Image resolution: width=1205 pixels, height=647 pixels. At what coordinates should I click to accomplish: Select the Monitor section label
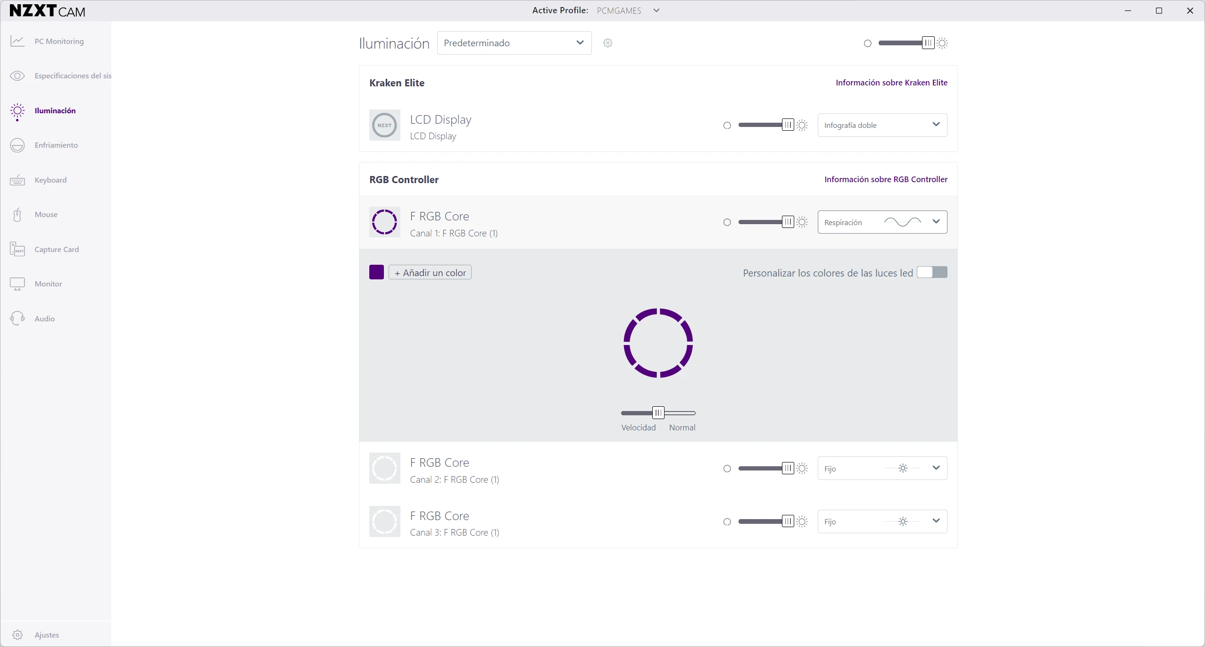click(x=48, y=284)
